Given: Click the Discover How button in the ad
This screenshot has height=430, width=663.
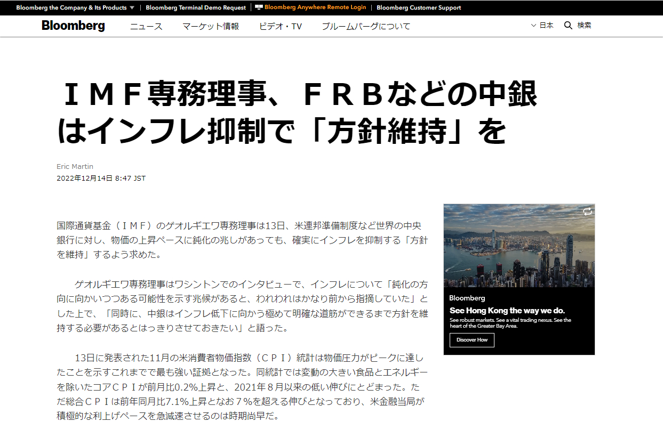Looking at the screenshot, I should (472, 340).
